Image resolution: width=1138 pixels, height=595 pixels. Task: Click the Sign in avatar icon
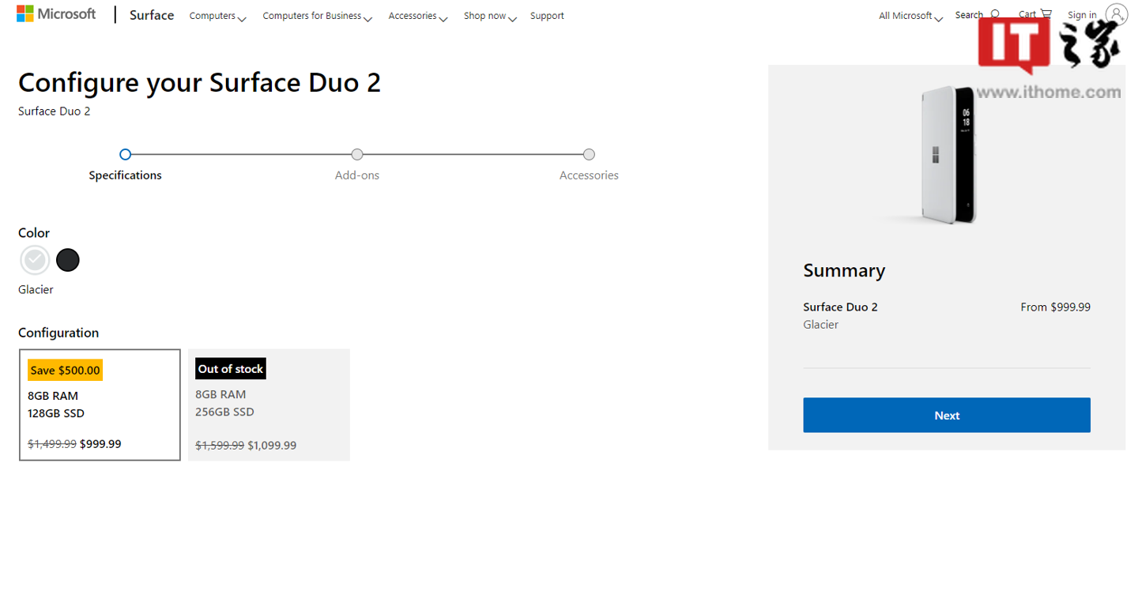pos(1116,14)
